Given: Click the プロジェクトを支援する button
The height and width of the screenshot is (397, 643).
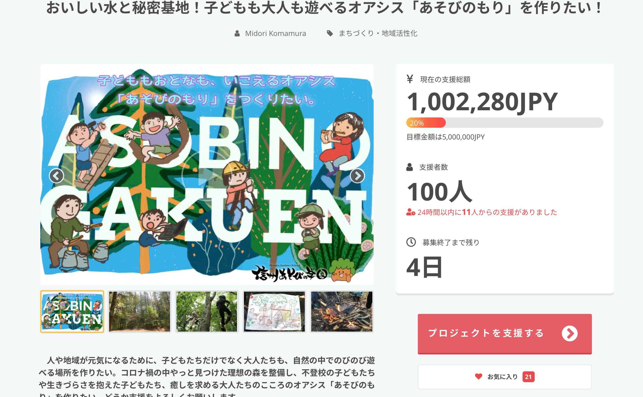Looking at the screenshot, I should pyautogui.click(x=505, y=334).
